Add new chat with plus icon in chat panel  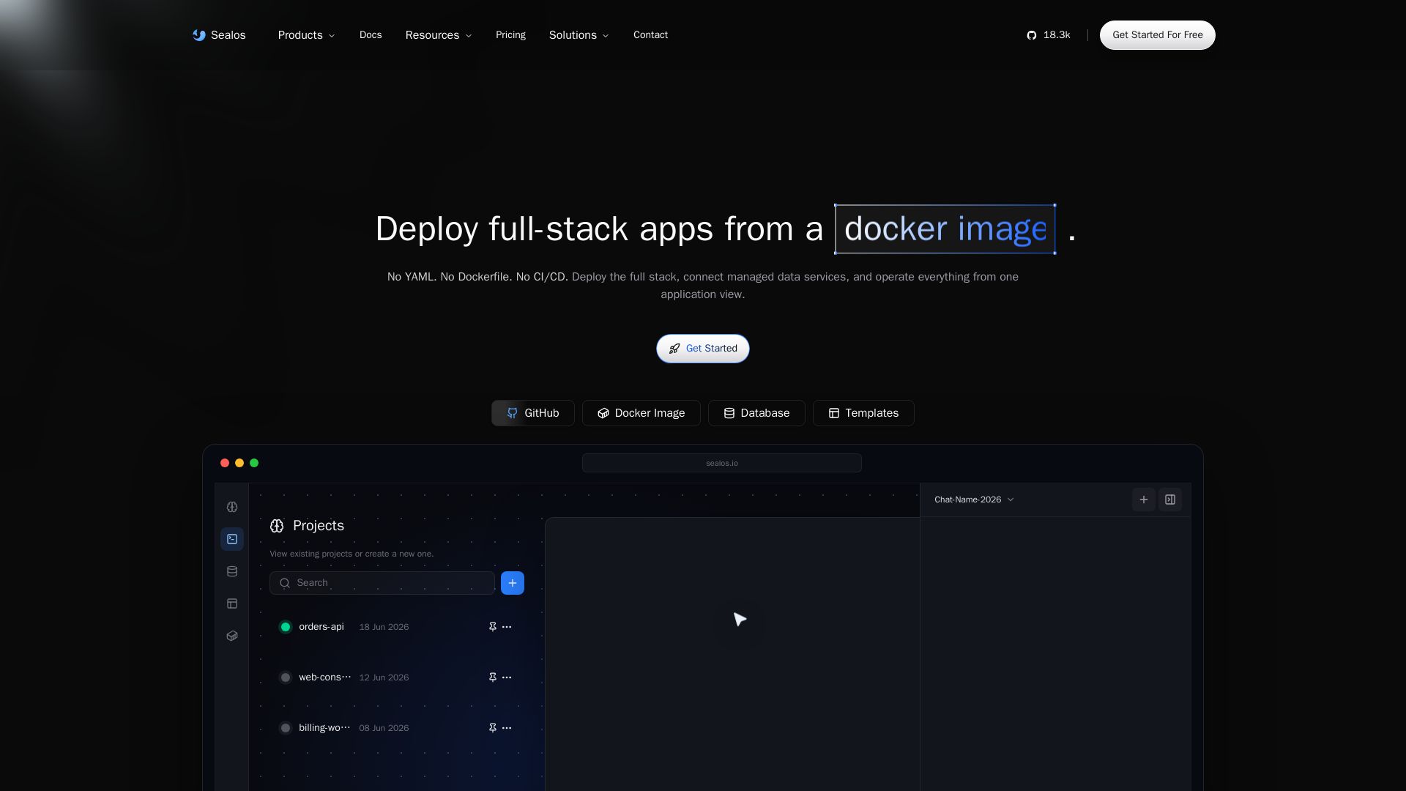point(1144,500)
